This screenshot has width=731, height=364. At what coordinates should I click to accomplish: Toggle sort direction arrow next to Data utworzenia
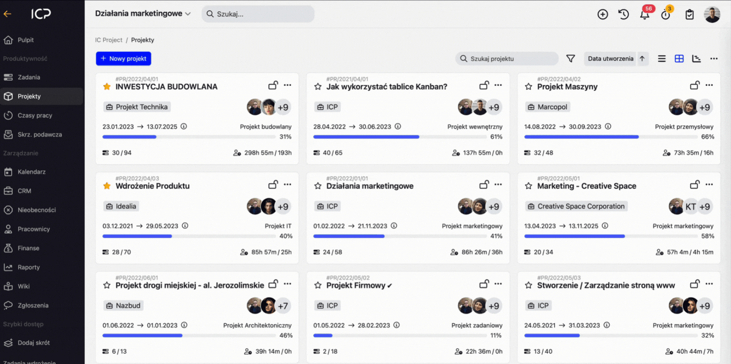642,58
